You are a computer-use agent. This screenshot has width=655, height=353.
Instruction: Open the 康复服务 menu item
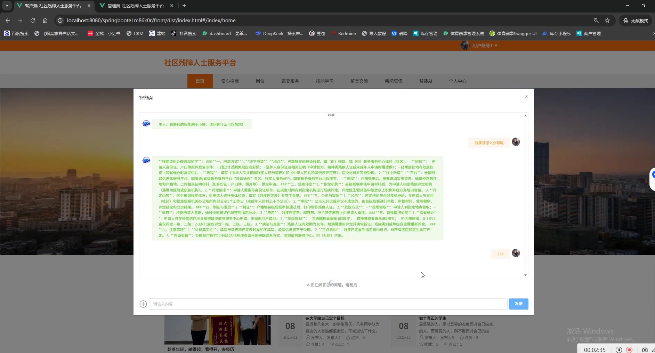290,81
